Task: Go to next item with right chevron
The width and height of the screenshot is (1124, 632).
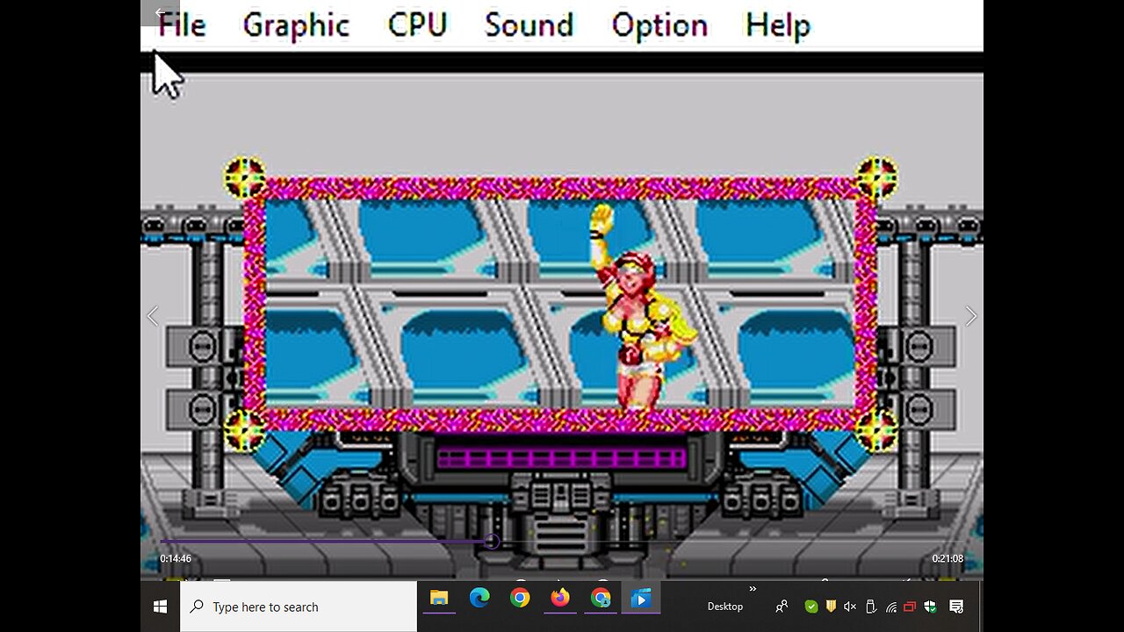Action: (970, 316)
